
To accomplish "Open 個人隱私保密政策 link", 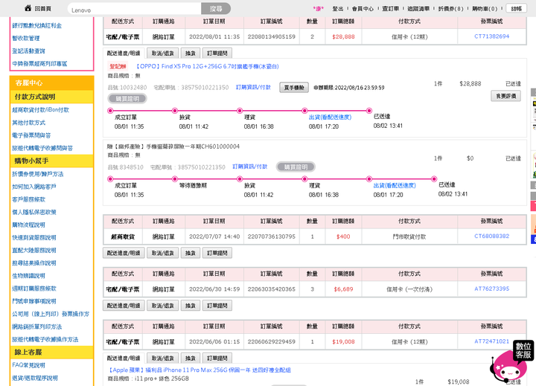I will pyautogui.click(x=34, y=212).
